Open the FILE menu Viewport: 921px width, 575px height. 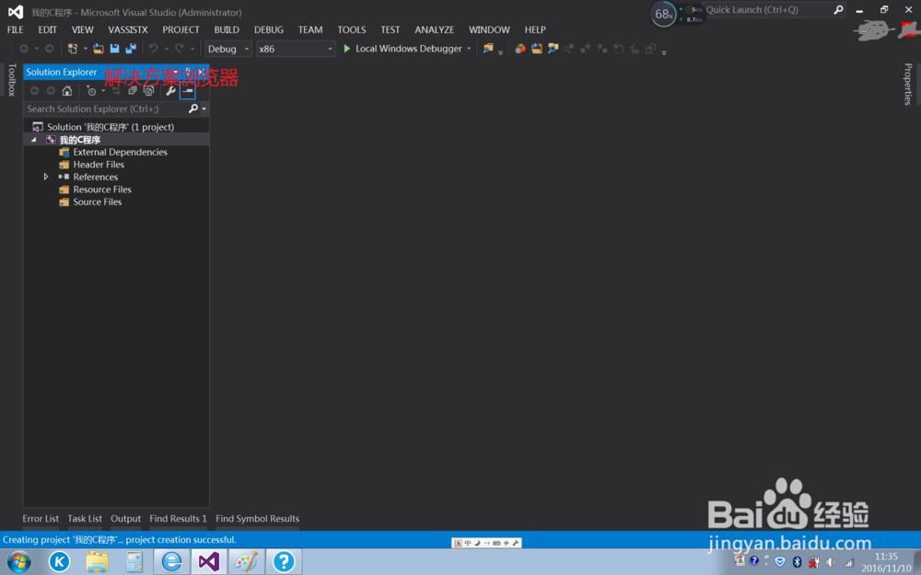(x=16, y=30)
